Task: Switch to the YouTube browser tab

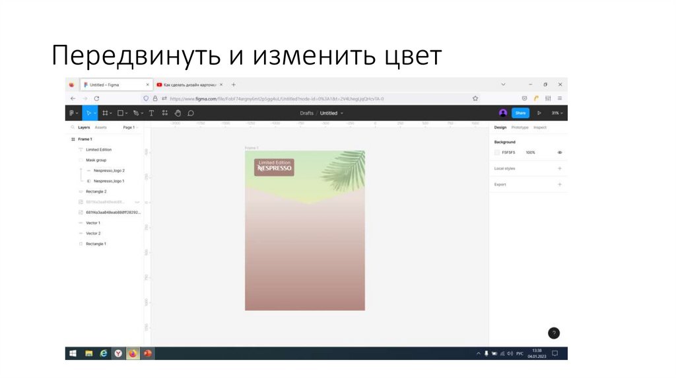Action: 189,85
